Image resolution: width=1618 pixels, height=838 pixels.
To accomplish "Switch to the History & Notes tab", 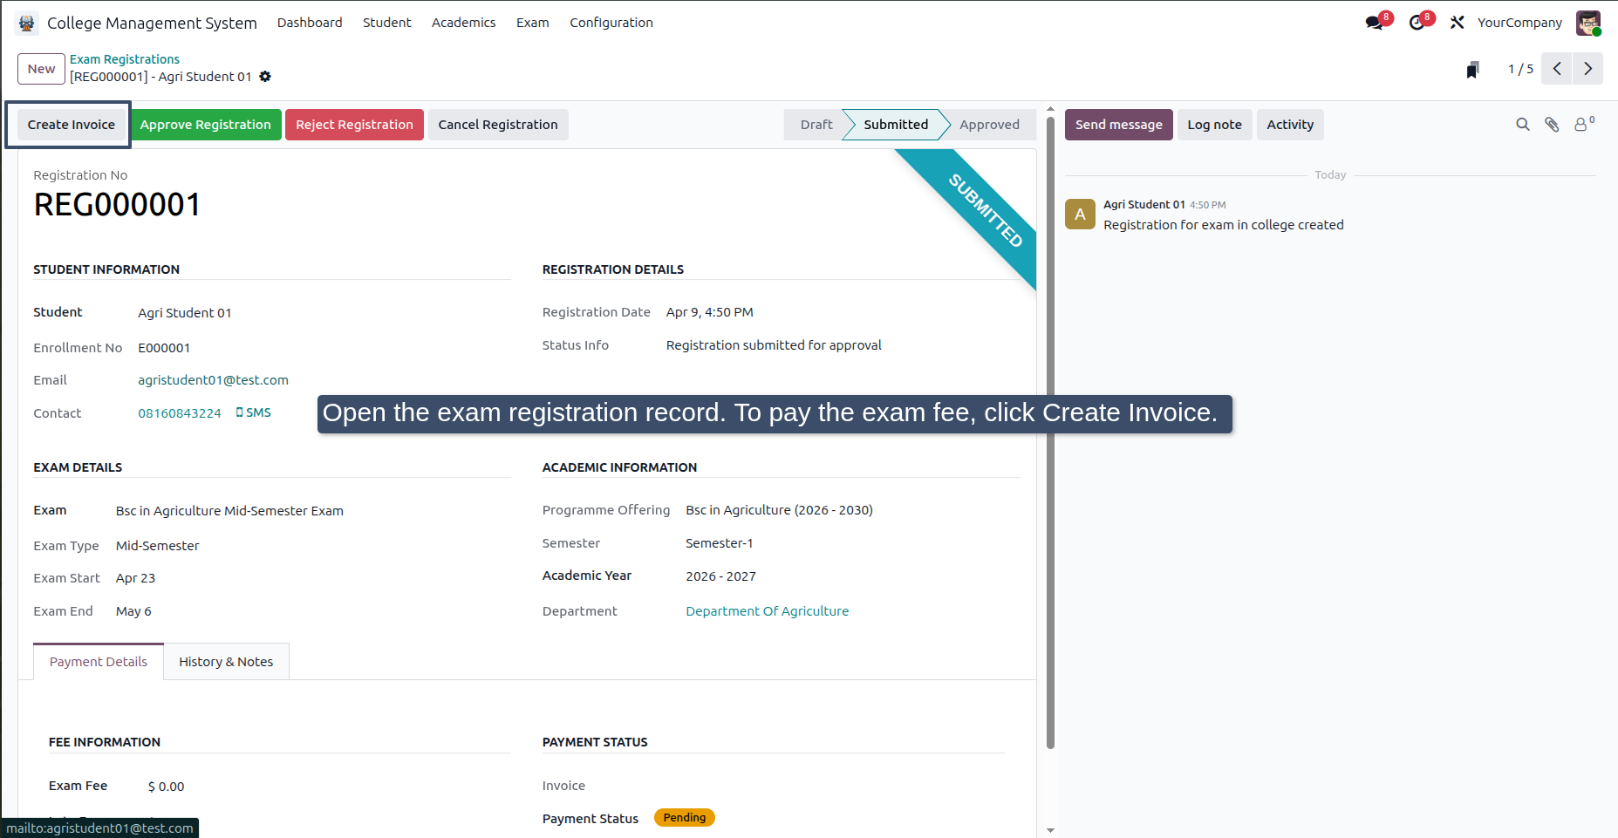I will (x=226, y=662).
